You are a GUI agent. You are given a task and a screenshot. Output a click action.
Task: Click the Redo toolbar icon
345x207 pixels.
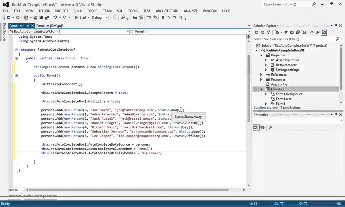[65, 18]
